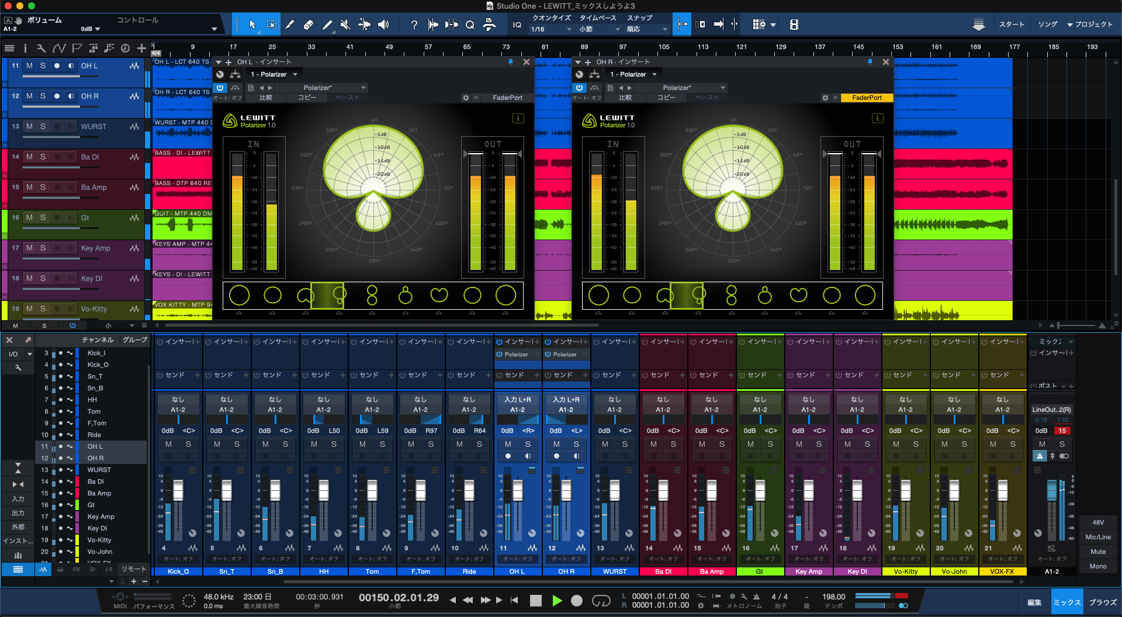Click the Ride channel pan slider
This screenshot has height=617, width=1122.
469,420
